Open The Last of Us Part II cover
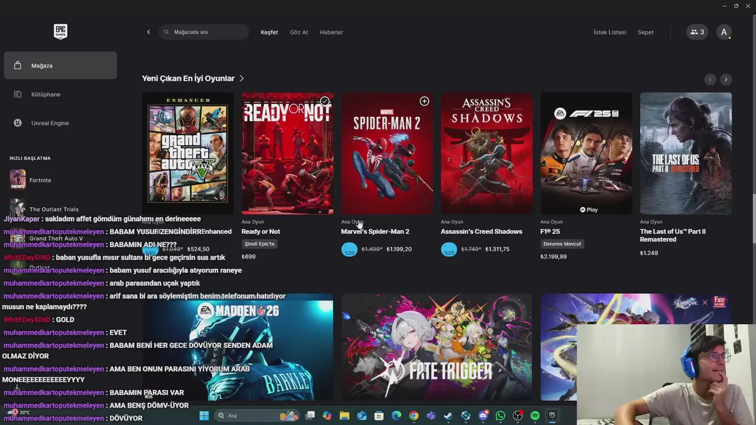Screen dimensions: 756x425 pos(686,153)
